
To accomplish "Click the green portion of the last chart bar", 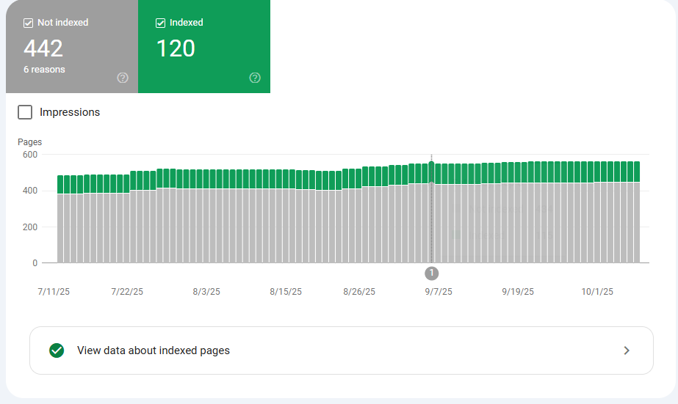I will pos(637,172).
